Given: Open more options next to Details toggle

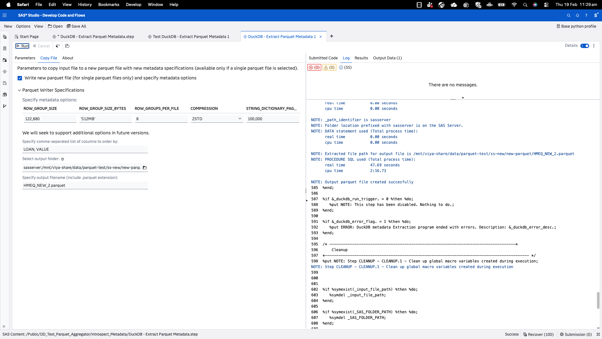Looking at the screenshot, I should pyautogui.click(x=594, y=46).
